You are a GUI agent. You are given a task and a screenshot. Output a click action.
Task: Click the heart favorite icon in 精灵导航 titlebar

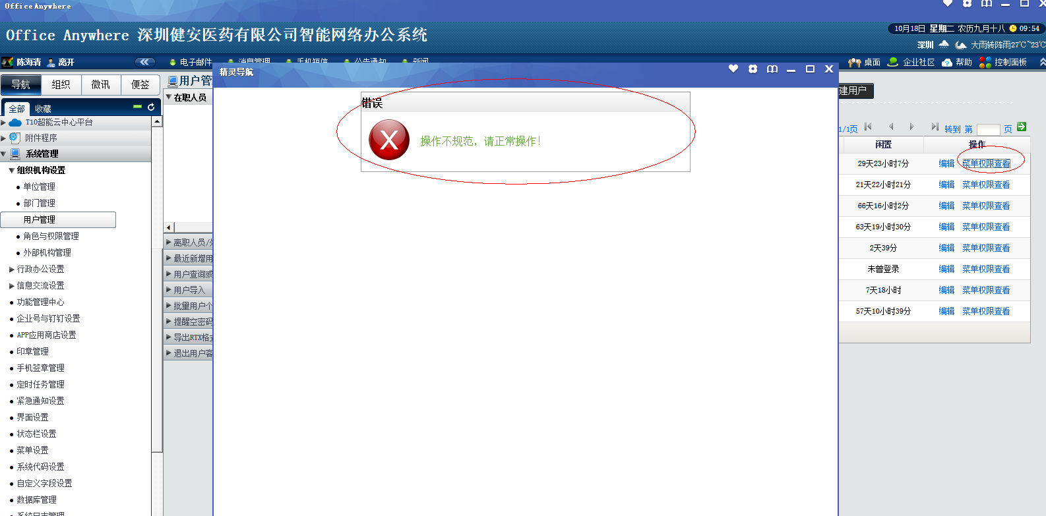pyautogui.click(x=733, y=69)
